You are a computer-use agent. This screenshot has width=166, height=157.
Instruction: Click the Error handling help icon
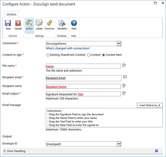tap(156, 151)
